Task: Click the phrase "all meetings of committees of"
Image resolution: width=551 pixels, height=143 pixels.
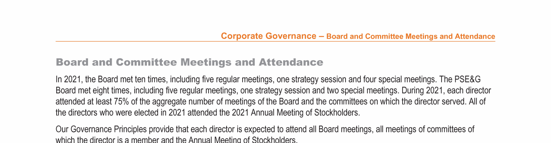Action: point(425,130)
